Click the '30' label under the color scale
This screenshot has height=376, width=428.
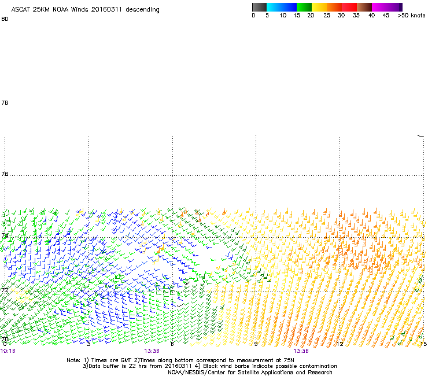point(341,16)
